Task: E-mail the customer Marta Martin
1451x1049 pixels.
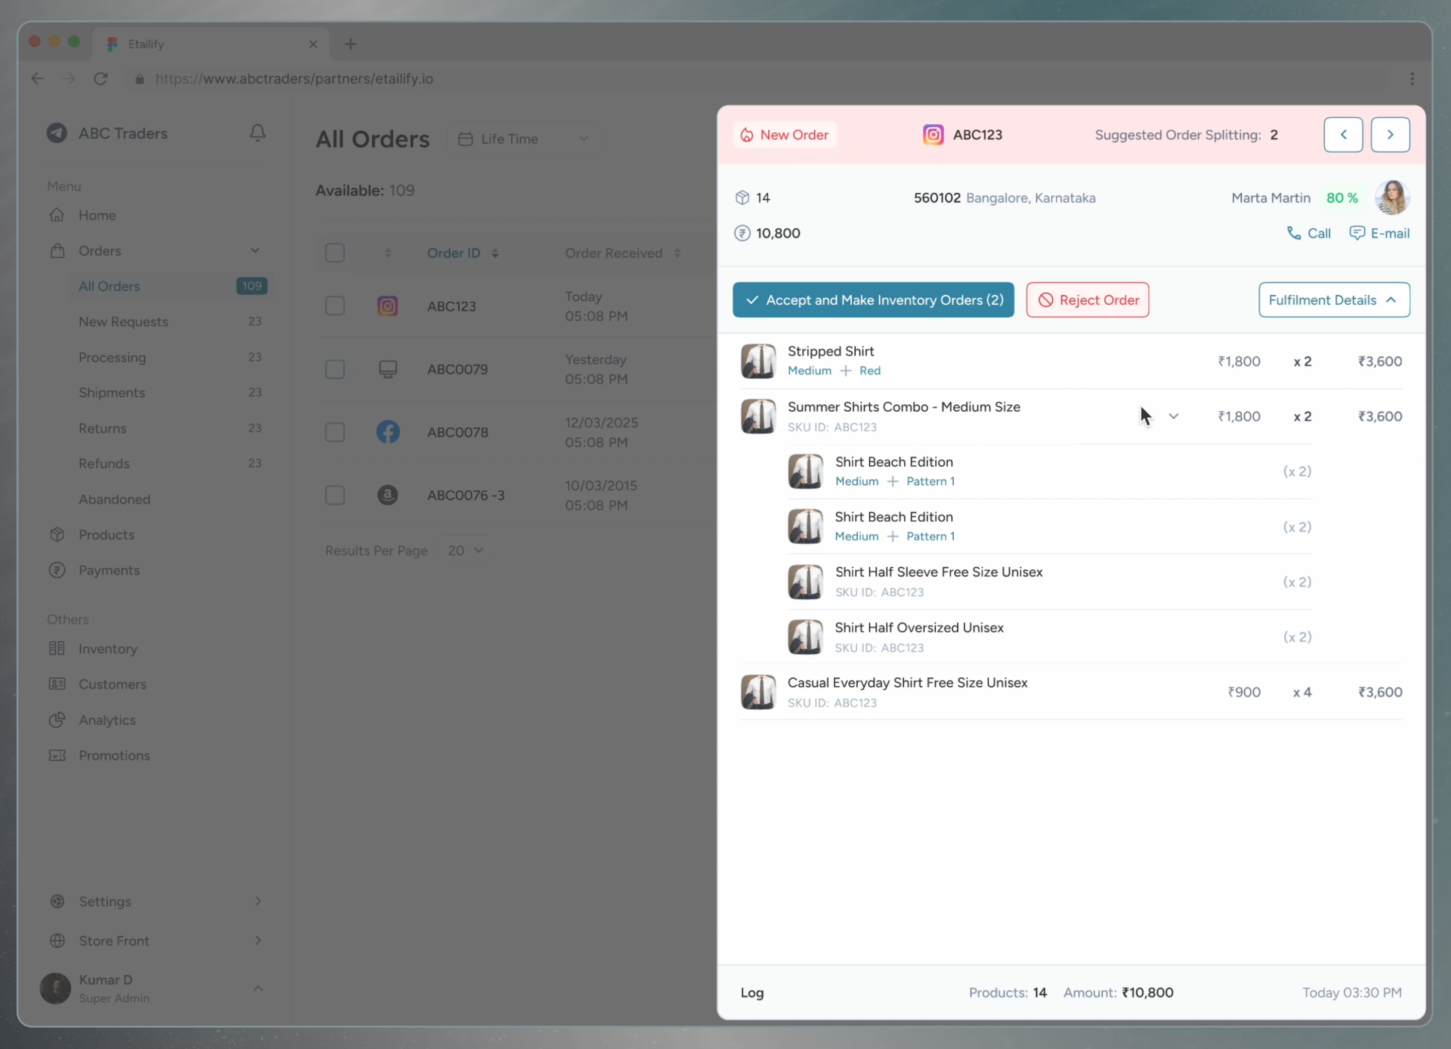Action: [x=1379, y=233]
